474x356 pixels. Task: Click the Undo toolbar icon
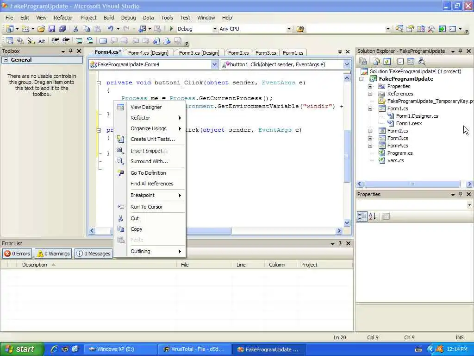click(x=110, y=29)
